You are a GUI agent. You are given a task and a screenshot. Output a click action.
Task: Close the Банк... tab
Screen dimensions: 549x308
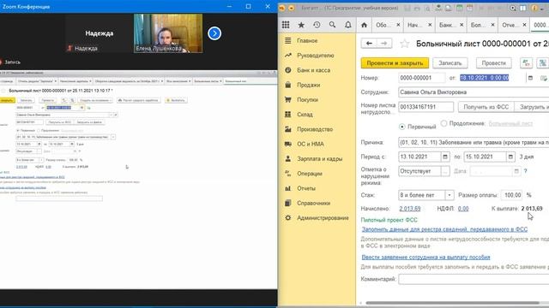point(462,25)
